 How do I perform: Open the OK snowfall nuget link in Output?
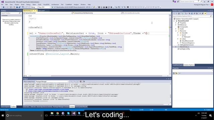point(48,91)
